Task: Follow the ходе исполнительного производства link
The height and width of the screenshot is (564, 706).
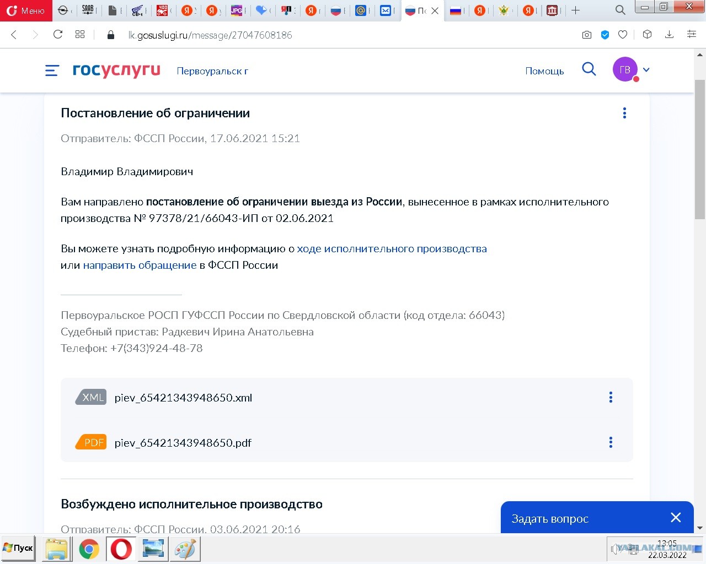Action: [x=392, y=248]
